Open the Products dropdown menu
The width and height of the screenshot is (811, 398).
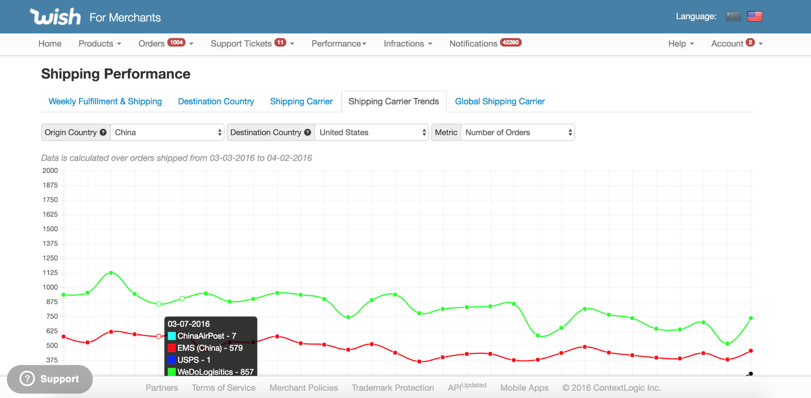click(100, 44)
